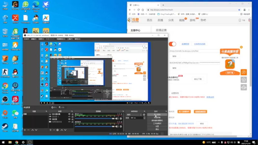This screenshot has width=258, height=145.
Task: Open Chrome profile avatar
Action: pos(244,10)
